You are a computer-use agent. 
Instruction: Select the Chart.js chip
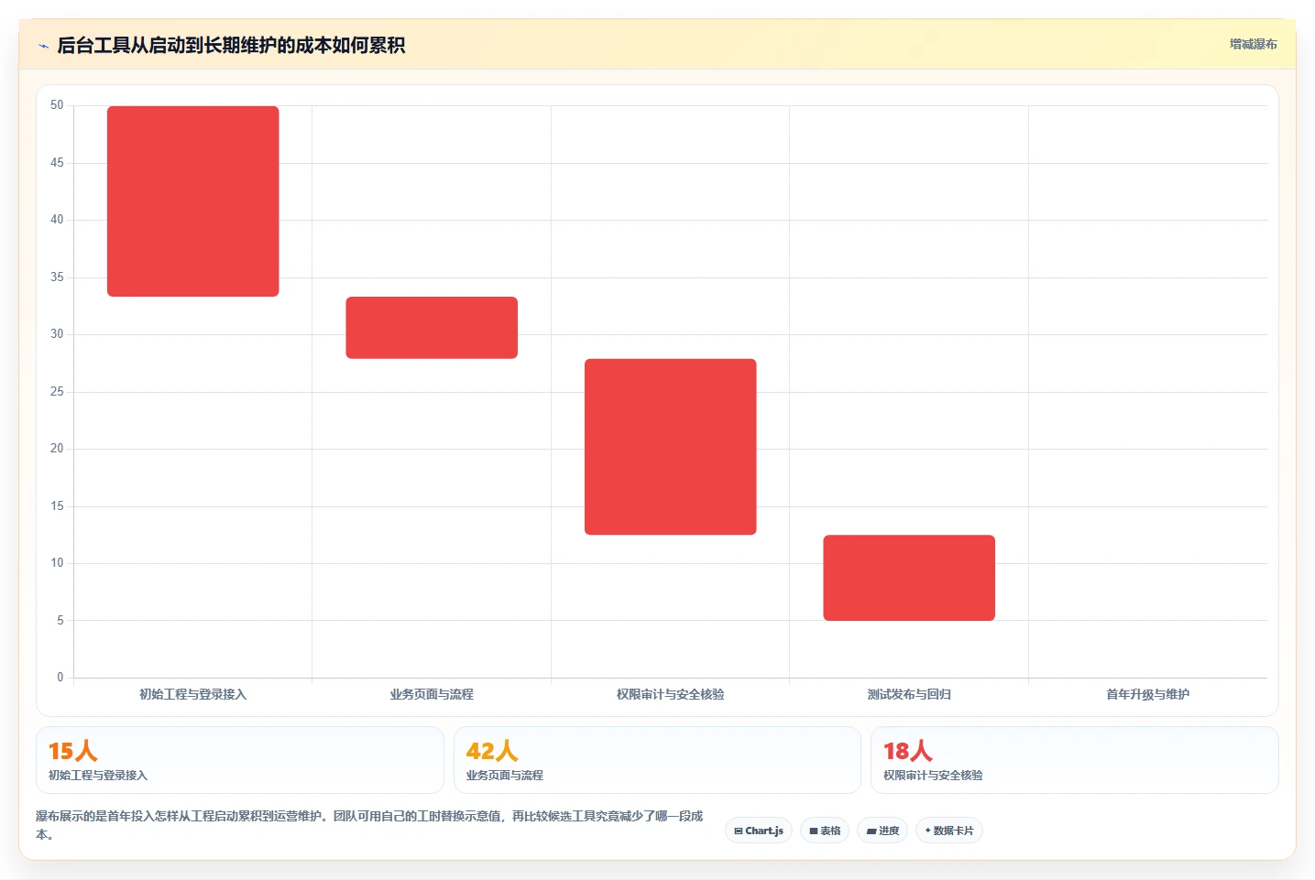point(759,831)
